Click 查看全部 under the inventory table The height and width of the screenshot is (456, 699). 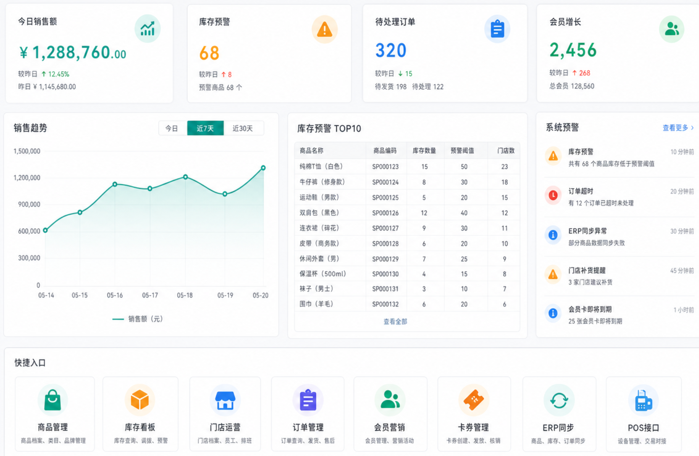[395, 322]
